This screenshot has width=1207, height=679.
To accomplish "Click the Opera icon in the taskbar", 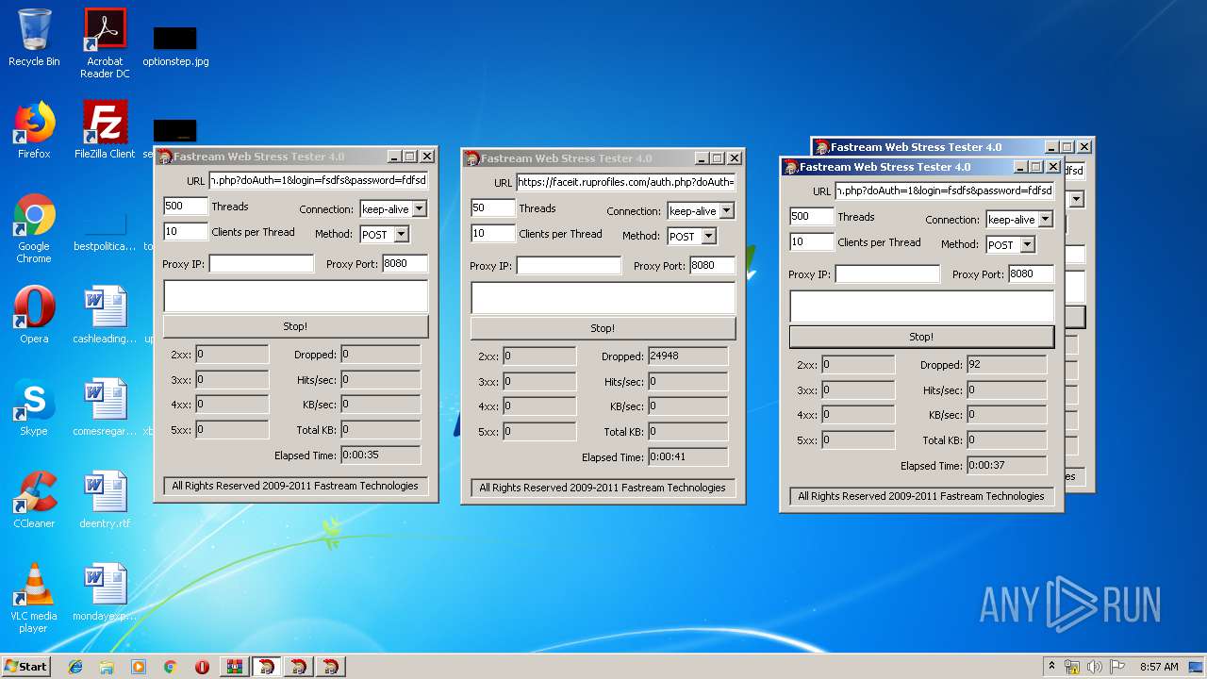I will tap(202, 667).
